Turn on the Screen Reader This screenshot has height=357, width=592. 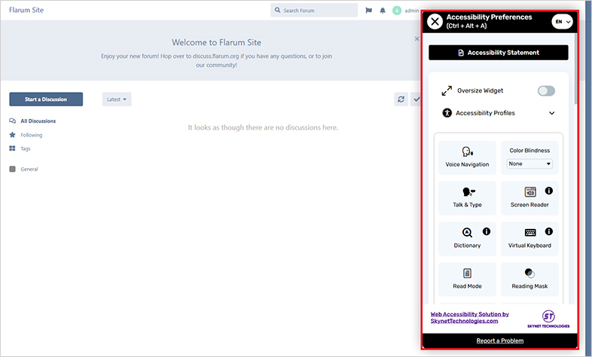tap(529, 198)
